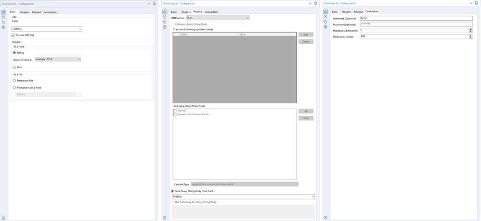481x221 pixels.
Task: Open the Data Encoded As dropdown
Action: point(58,59)
